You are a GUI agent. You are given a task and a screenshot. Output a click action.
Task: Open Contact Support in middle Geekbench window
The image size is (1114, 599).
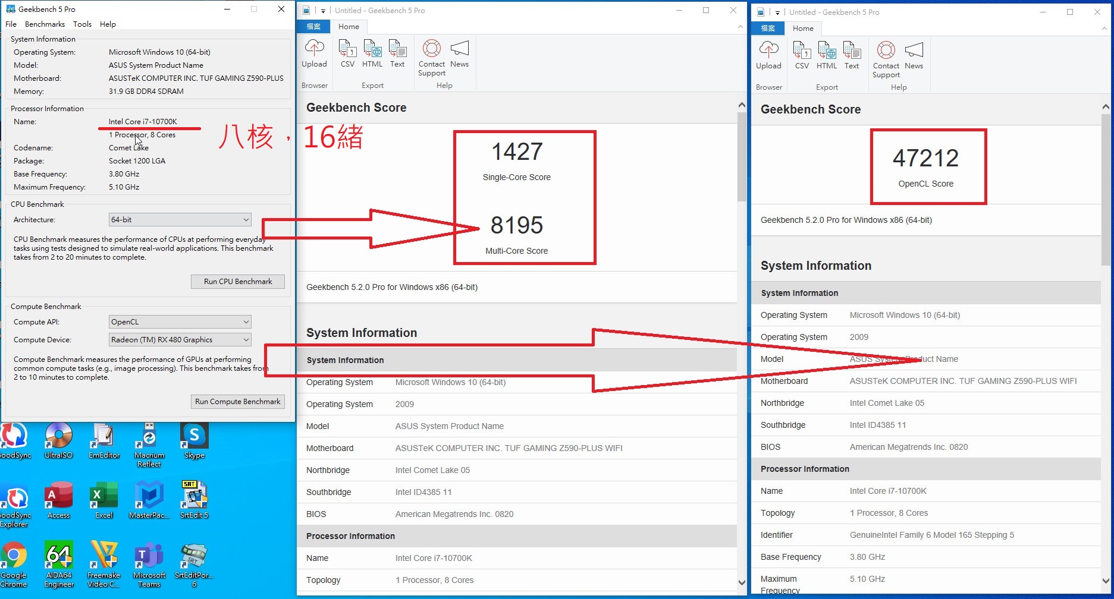pyautogui.click(x=432, y=58)
